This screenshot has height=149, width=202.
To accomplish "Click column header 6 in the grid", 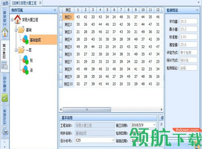I will (x=114, y=10).
